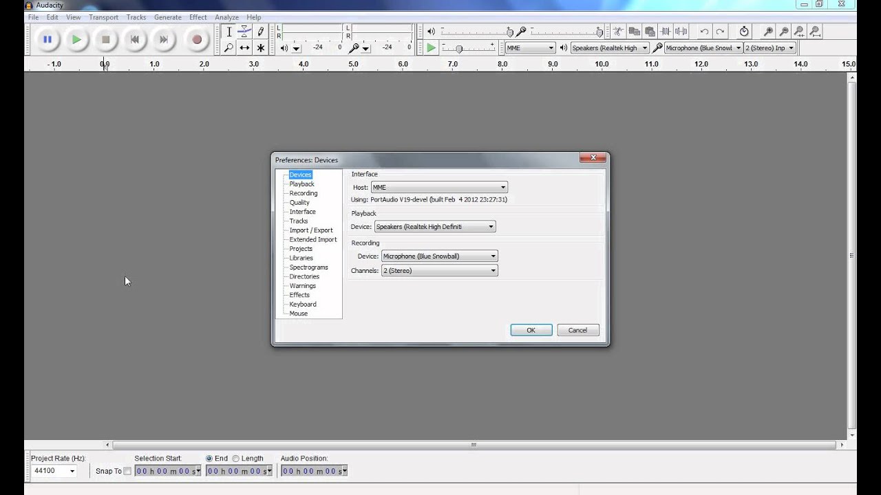Image resolution: width=881 pixels, height=495 pixels.
Task: Click the Undo arrow icon
Action: (704, 32)
